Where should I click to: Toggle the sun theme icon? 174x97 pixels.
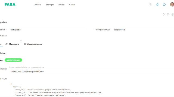[x=150, y=4]
